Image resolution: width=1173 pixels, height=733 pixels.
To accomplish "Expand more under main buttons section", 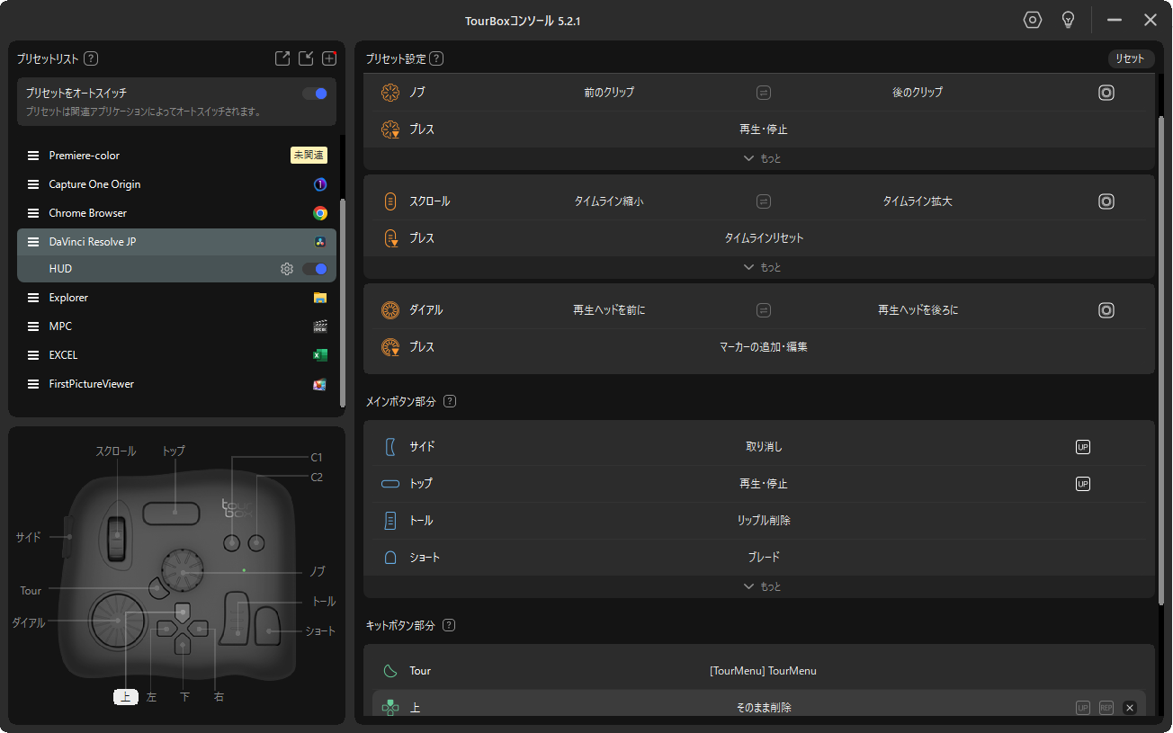I will click(x=762, y=586).
